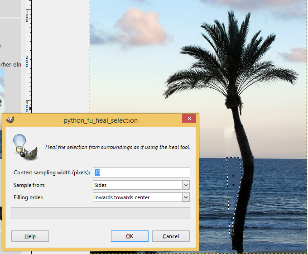This screenshot has width=308, height=254.
Task: Click the palm tree trunk base
Action: click(238, 244)
